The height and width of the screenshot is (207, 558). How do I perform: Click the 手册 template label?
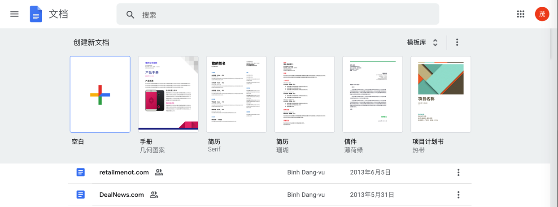coord(146,142)
